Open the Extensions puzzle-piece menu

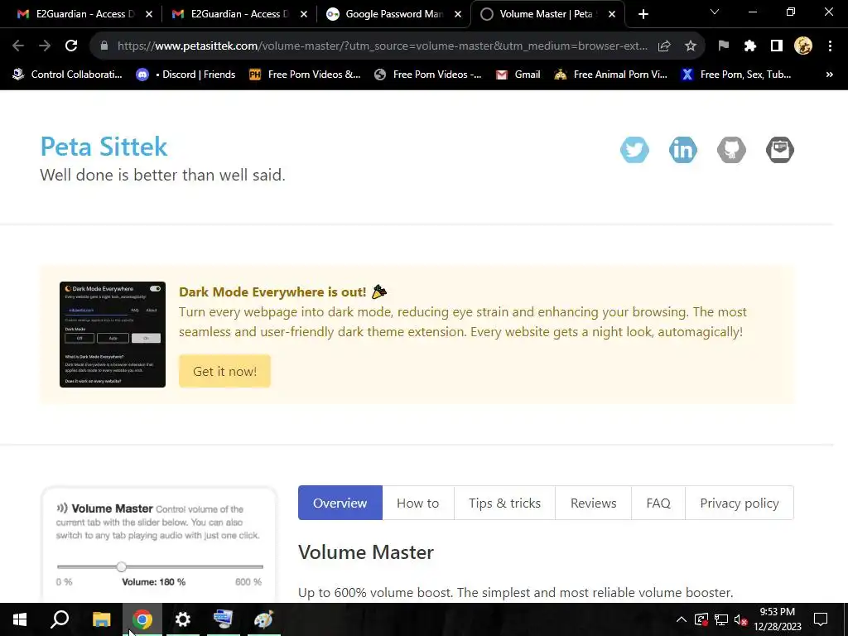coord(750,46)
